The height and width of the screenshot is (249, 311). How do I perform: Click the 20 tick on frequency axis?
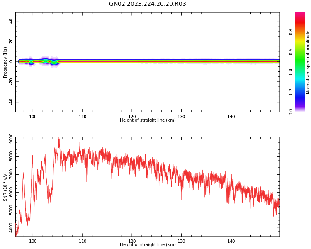point(11,41)
